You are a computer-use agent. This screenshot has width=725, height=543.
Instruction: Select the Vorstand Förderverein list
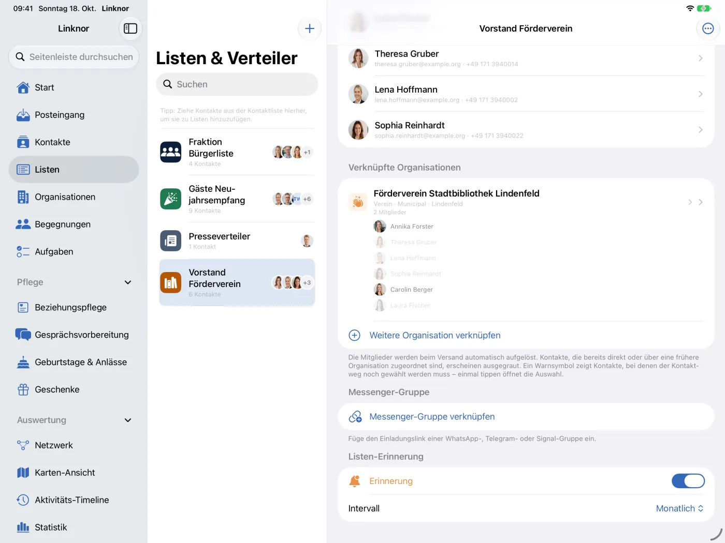click(x=237, y=282)
